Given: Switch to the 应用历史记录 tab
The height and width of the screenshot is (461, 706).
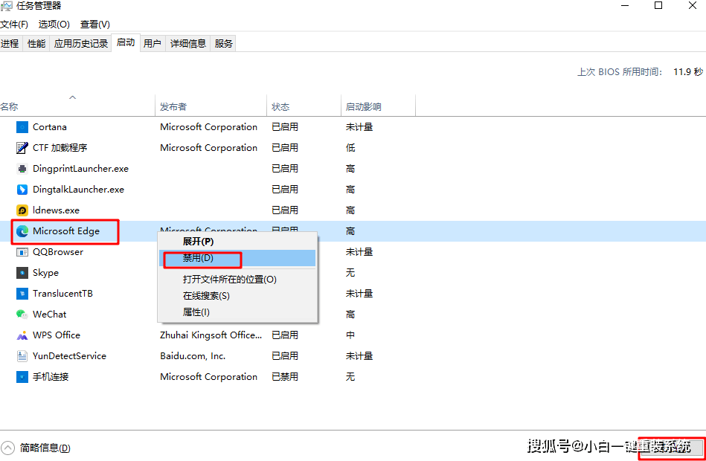Looking at the screenshot, I should [80, 44].
